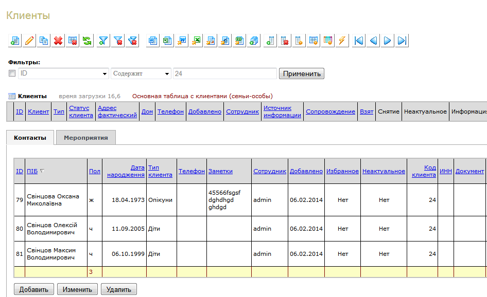Go to the next record
This screenshot has height=297, width=487.
tap(388, 41)
